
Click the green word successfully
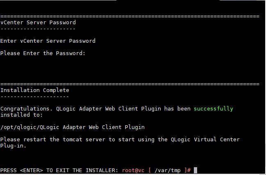[214, 108]
